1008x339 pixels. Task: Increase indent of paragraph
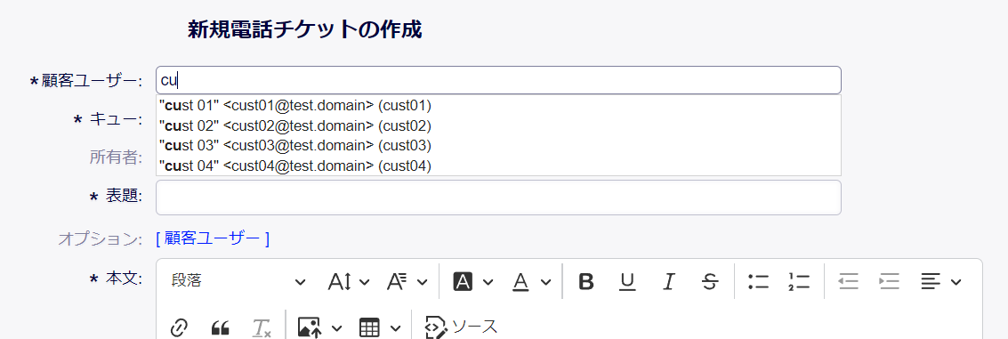889,281
